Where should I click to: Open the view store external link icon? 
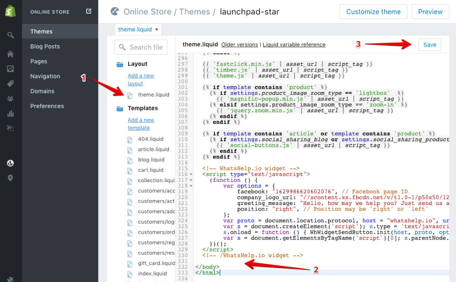click(89, 11)
